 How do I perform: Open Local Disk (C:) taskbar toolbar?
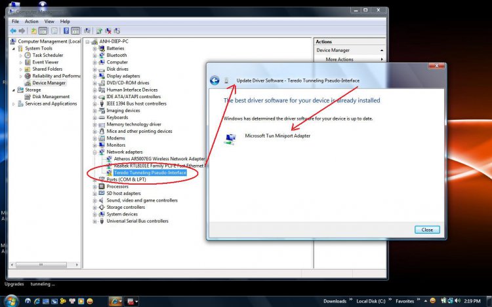371,301
